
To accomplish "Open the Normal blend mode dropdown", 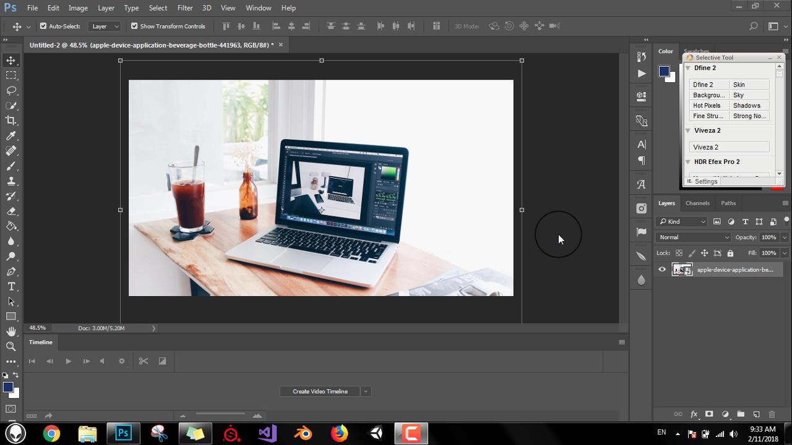I will [x=694, y=237].
